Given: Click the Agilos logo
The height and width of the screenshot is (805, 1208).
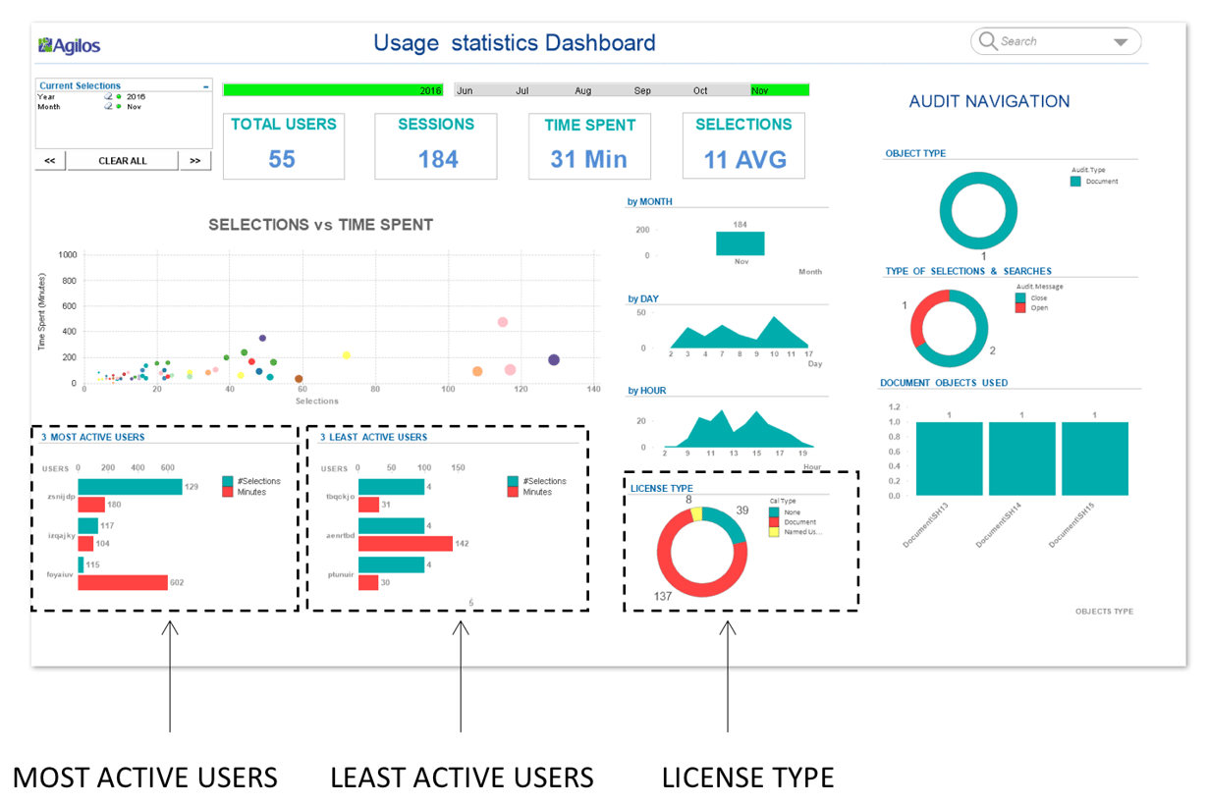Looking at the screenshot, I should [x=67, y=44].
